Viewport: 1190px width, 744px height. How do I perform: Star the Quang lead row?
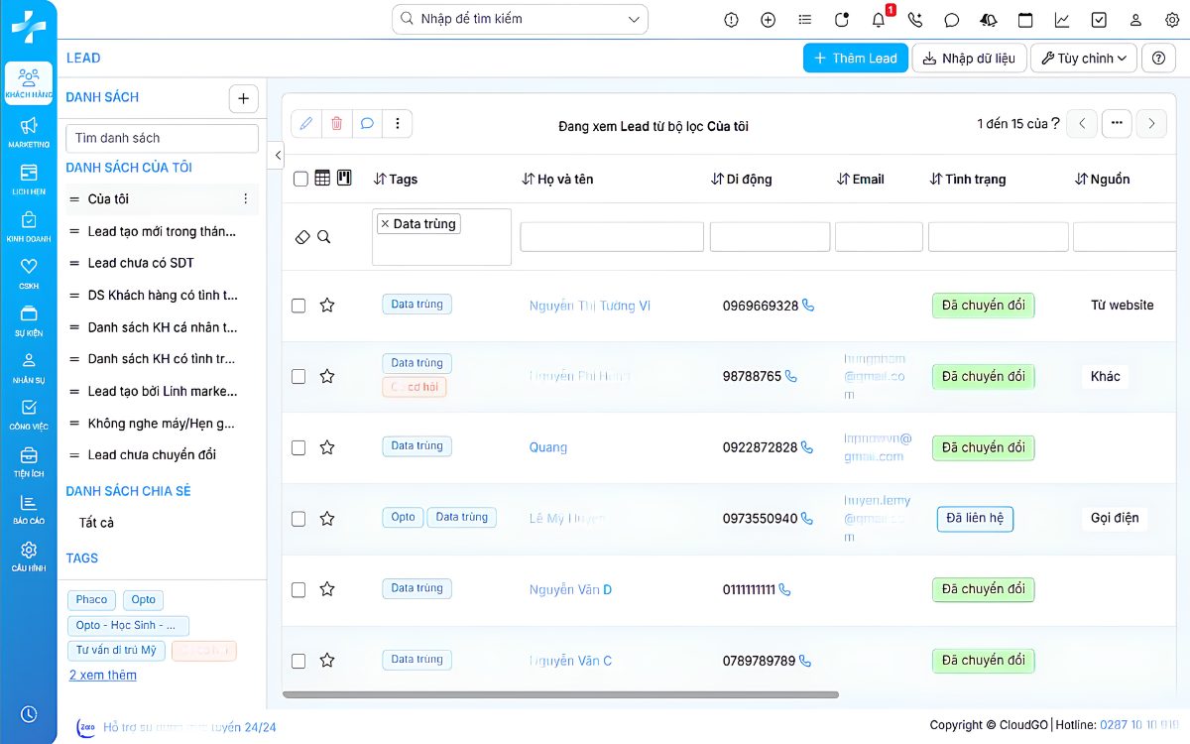(x=327, y=447)
